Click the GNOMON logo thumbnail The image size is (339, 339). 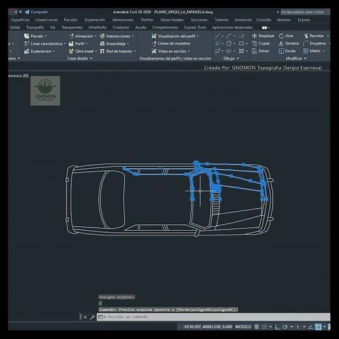click(x=45, y=91)
